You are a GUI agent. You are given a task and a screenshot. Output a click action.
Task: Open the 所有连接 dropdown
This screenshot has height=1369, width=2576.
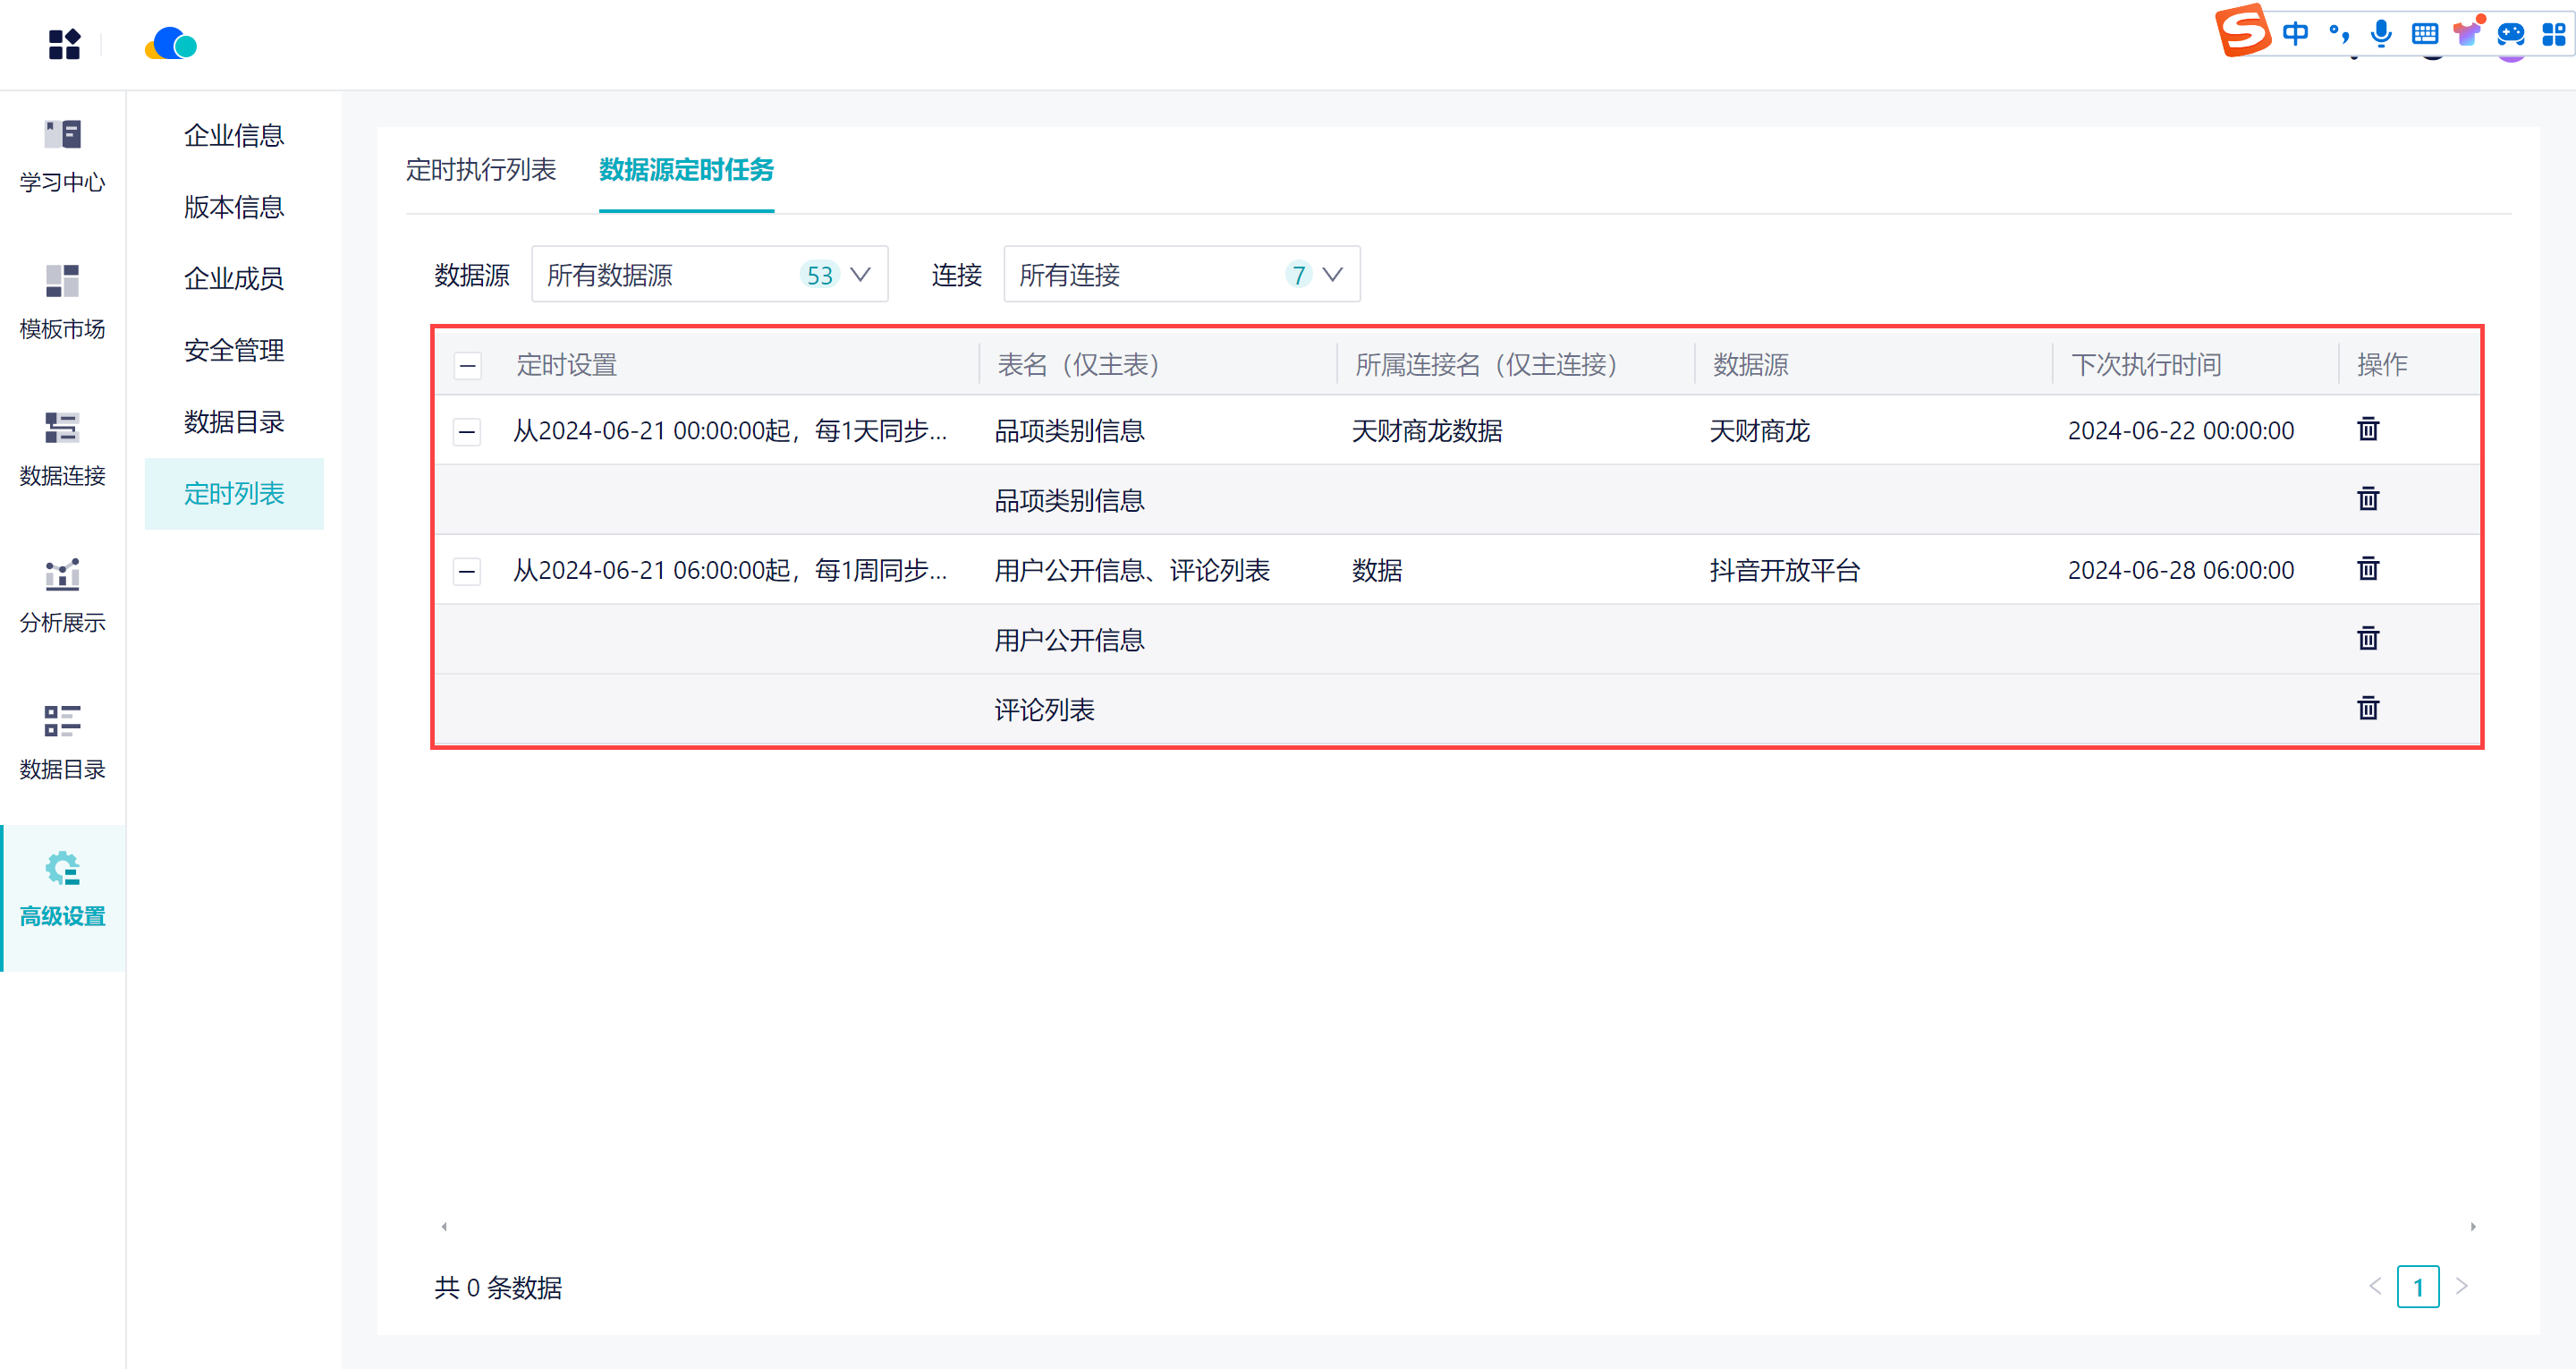pyautogui.click(x=1181, y=274)
